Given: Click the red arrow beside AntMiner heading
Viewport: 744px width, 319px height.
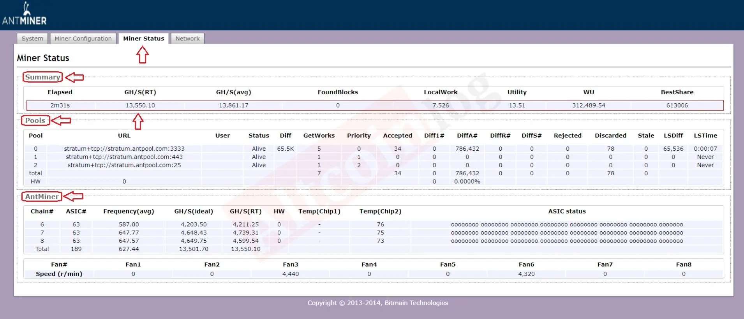Looking at the screenshot, I should coord(74,196).
